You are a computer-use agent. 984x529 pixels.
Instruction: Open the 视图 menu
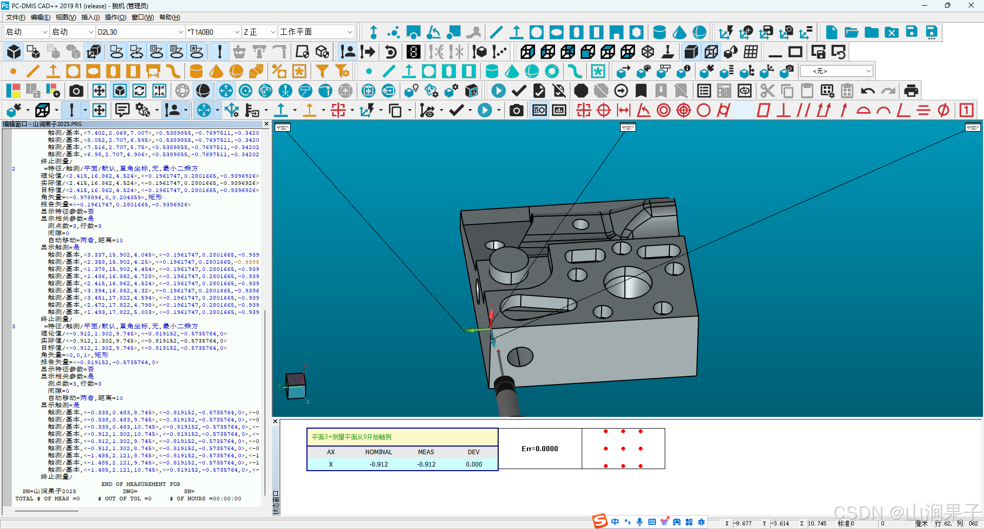pyautogui.click(x=66, y=17)
